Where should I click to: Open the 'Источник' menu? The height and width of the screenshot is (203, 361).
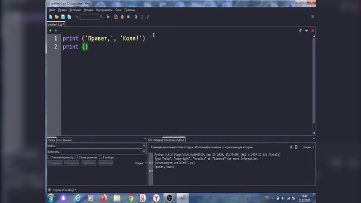point(75,10)
